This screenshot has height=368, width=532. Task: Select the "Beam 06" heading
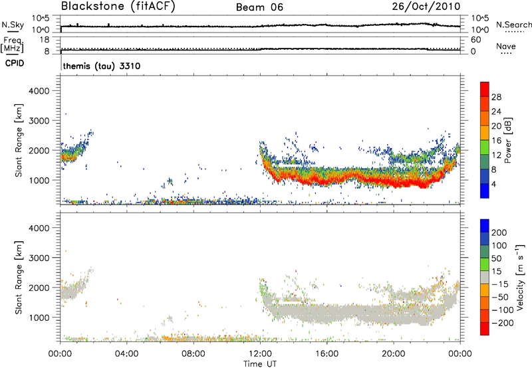coord(259,7)
